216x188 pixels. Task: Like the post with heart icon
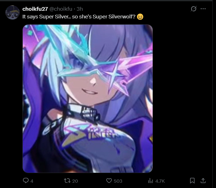click(109, 181)
